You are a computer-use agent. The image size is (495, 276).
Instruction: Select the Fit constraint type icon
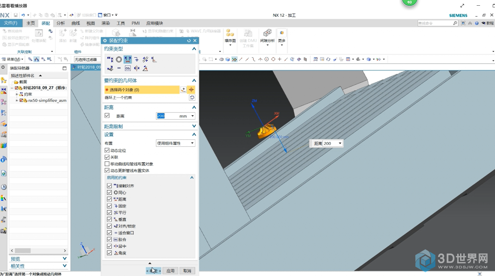(119, 68)
